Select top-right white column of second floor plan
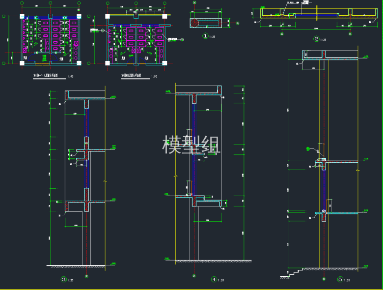The width and height of the screenshot is (383, 290). (x=165, y=16)
